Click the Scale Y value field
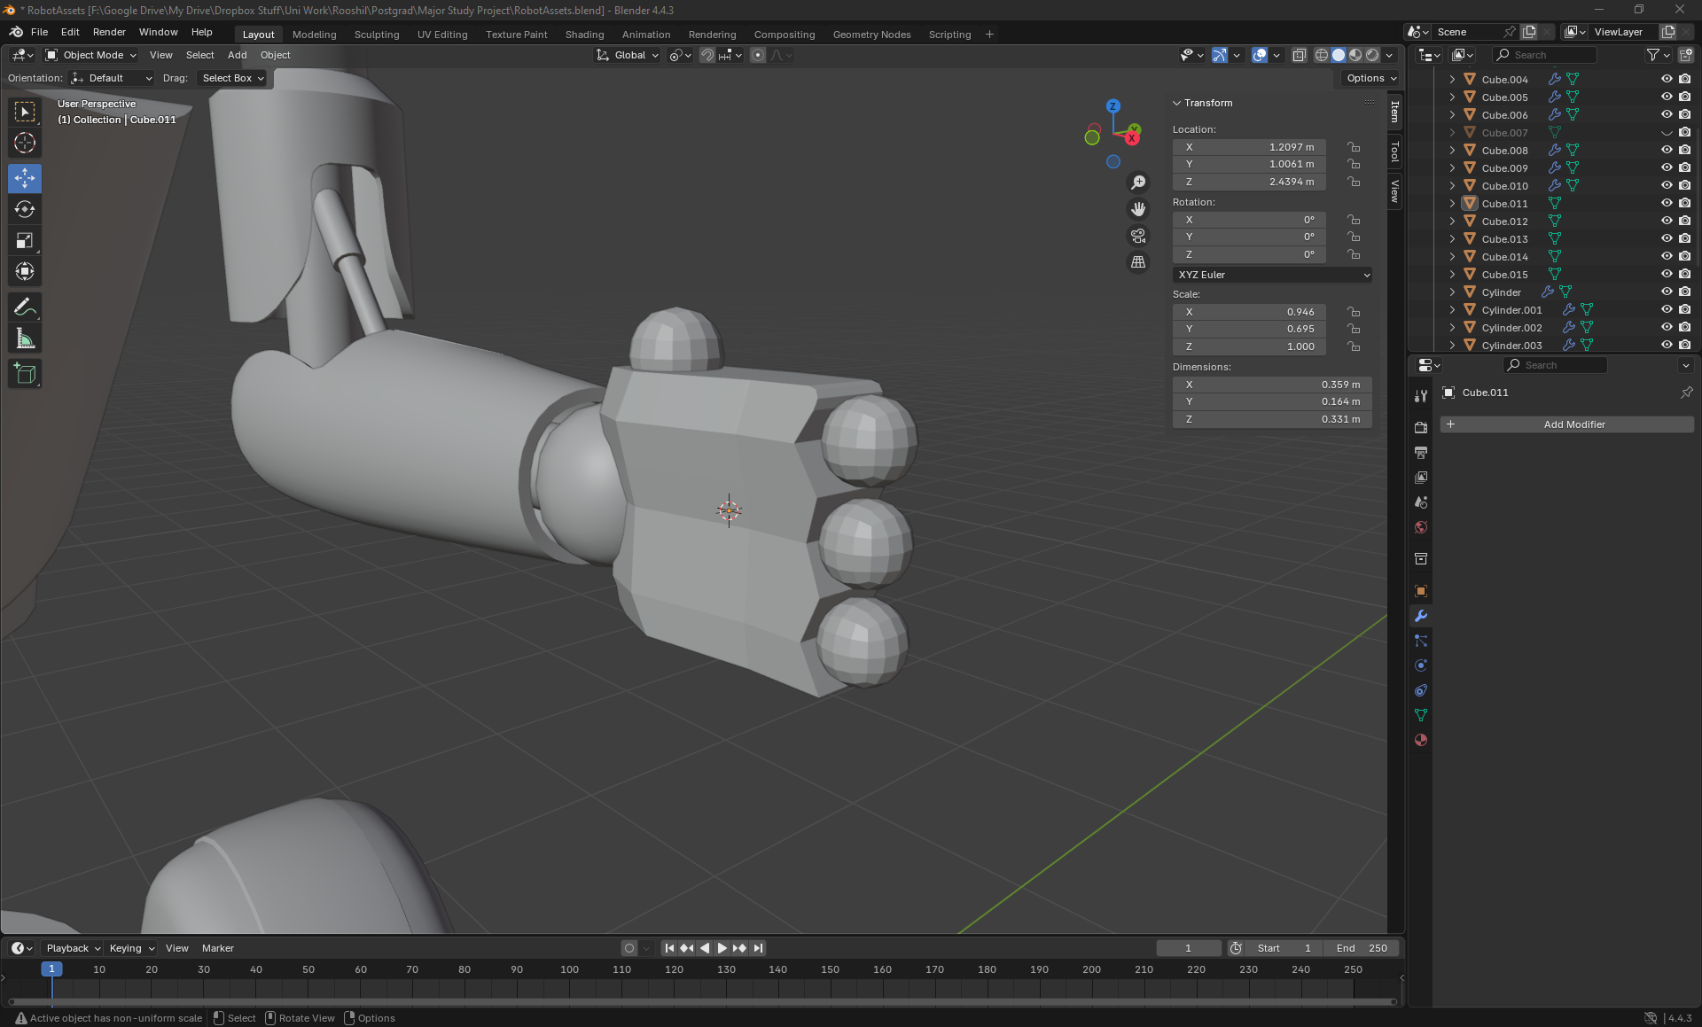This screenshot has width=1702, height=1027. (1249, 329)
